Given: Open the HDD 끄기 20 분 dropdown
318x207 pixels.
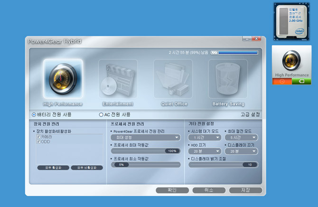Looking at the screenshot, I should [205, 151].
